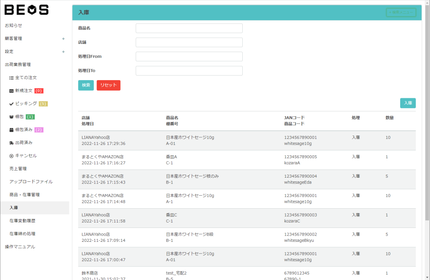430x280 pixels.
Task: Click the NEW icon beside 新規注文
Action: tap(11, 91)
